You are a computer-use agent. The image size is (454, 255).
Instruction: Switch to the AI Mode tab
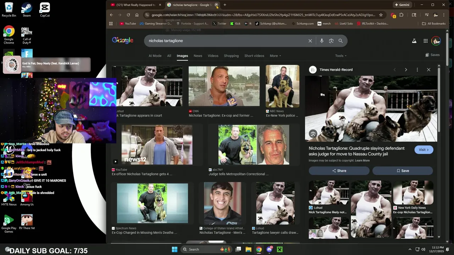155,56
